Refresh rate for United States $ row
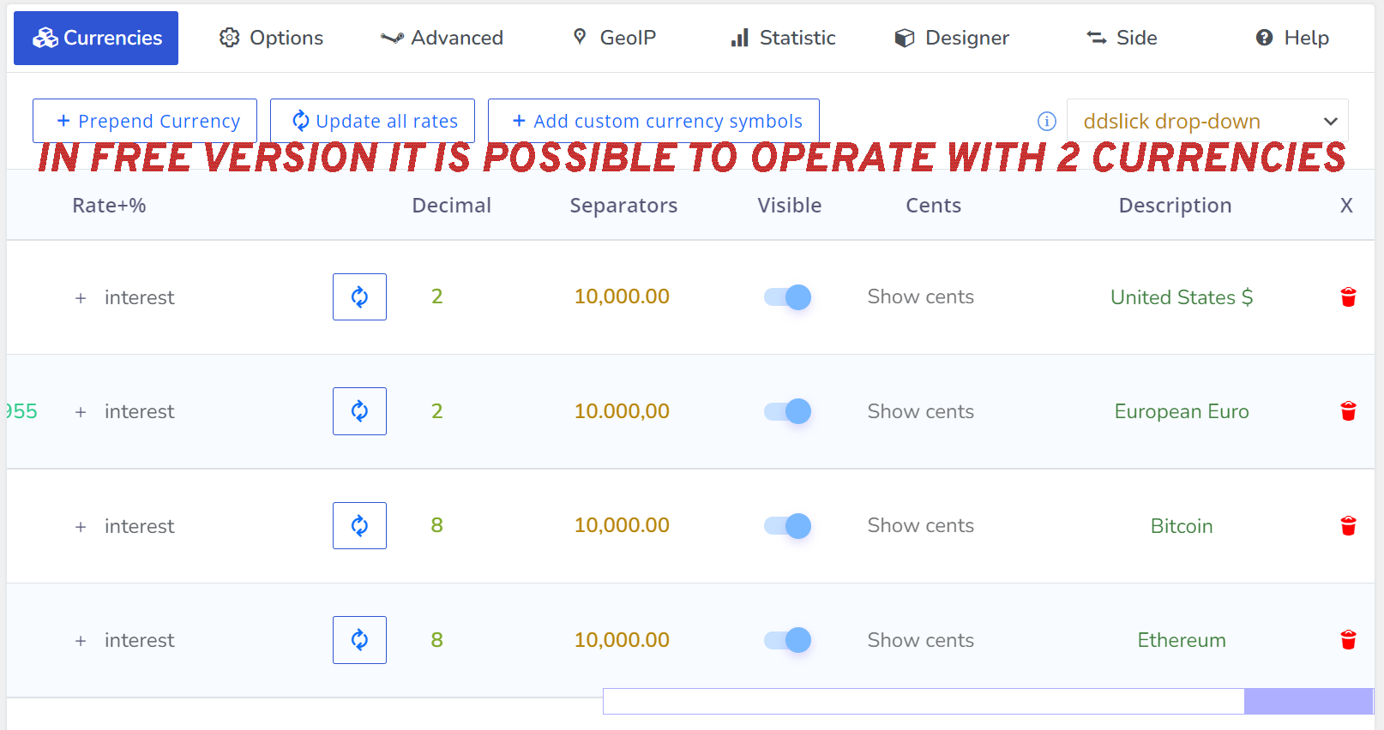The height and width of the screenshot is (730, 1384). tap(359, 296)
